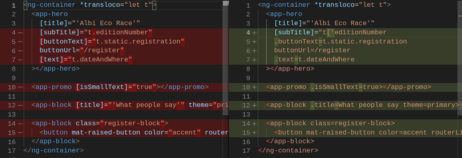
Task: Click the deletion marker beside left line 5
Action: point(20,41)
